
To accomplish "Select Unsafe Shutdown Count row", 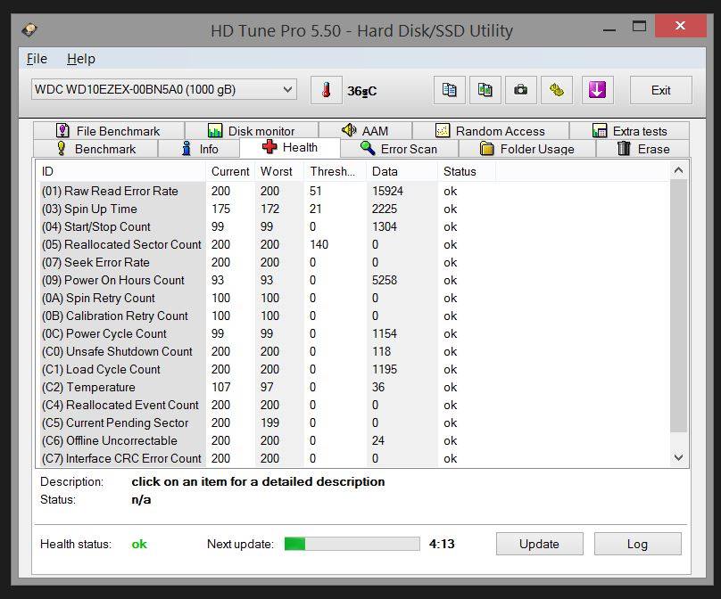I will (x=352, y=351).
